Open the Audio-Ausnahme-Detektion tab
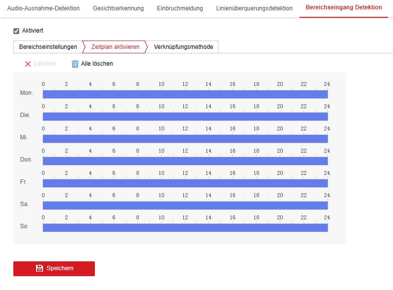Viewport: 393px width, 290px height. click(43, 8)
